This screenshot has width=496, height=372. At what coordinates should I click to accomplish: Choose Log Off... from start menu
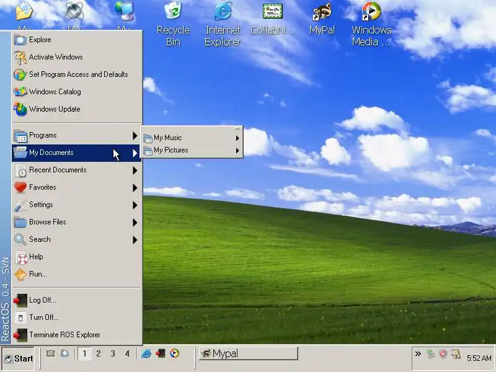click(x=76, y=300)
